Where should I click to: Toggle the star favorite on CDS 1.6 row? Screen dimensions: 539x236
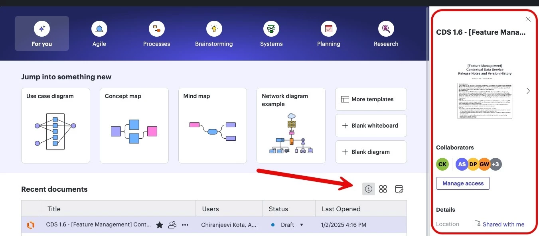160,225
